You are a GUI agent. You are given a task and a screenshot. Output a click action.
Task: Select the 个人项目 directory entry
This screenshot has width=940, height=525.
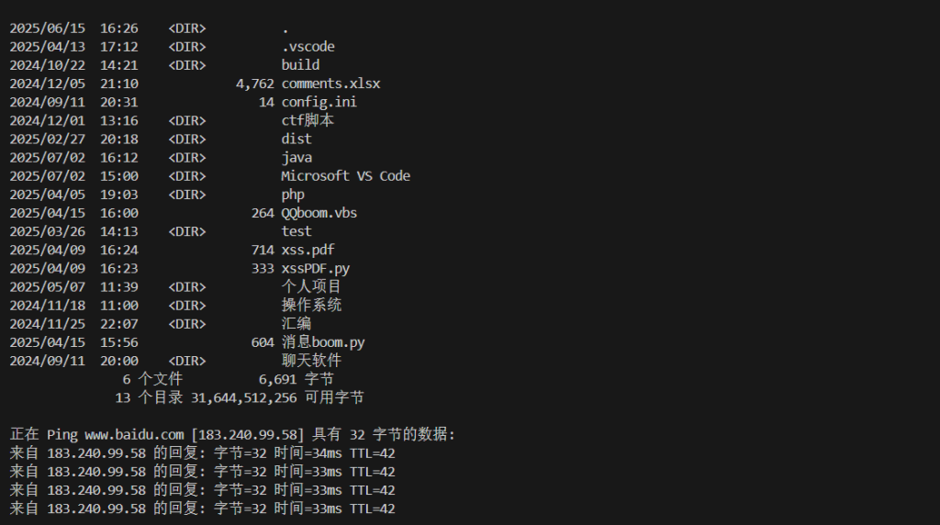click(311, 286)
